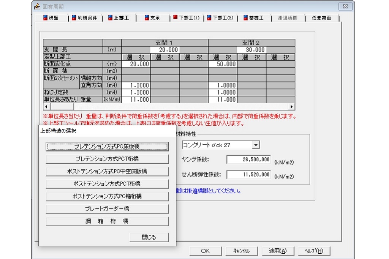This screenshot has width=389, height=259.
Task: Select 支間長 cell showing 30.000
Action: (251, 50)
